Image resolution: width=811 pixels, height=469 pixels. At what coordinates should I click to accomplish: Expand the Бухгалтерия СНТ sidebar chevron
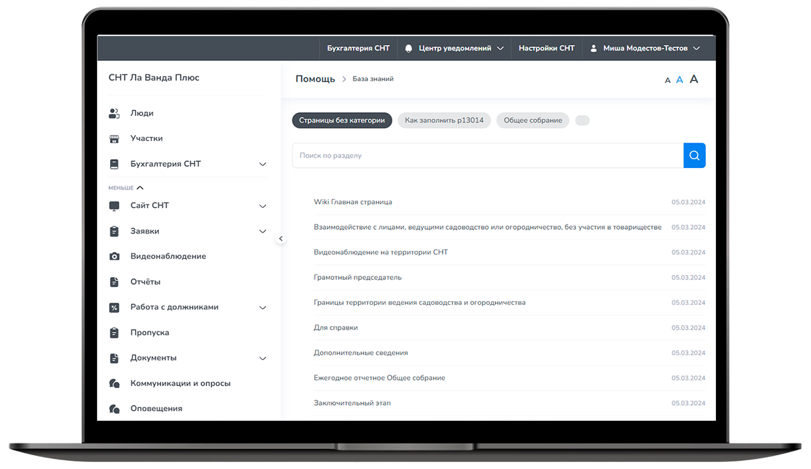click(263, 164)
